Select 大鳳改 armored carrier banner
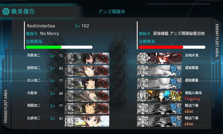The image size is (223, 134). click(x=87, y=96)
